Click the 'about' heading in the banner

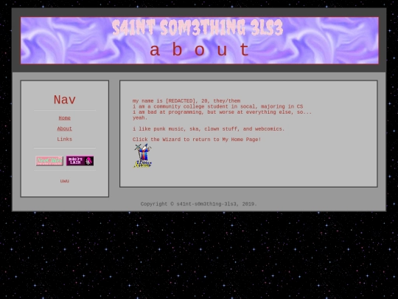(x=200, y=49)
